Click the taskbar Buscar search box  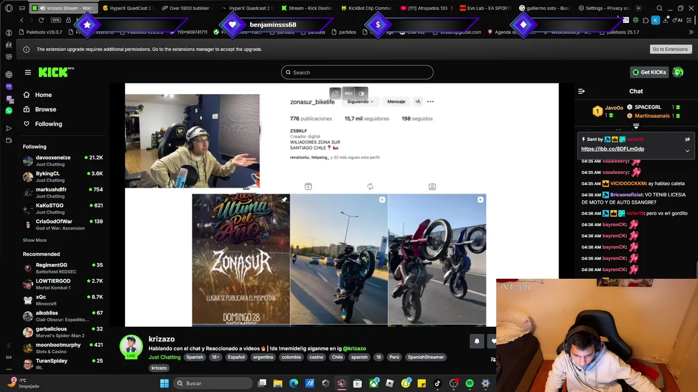point(213,383)
